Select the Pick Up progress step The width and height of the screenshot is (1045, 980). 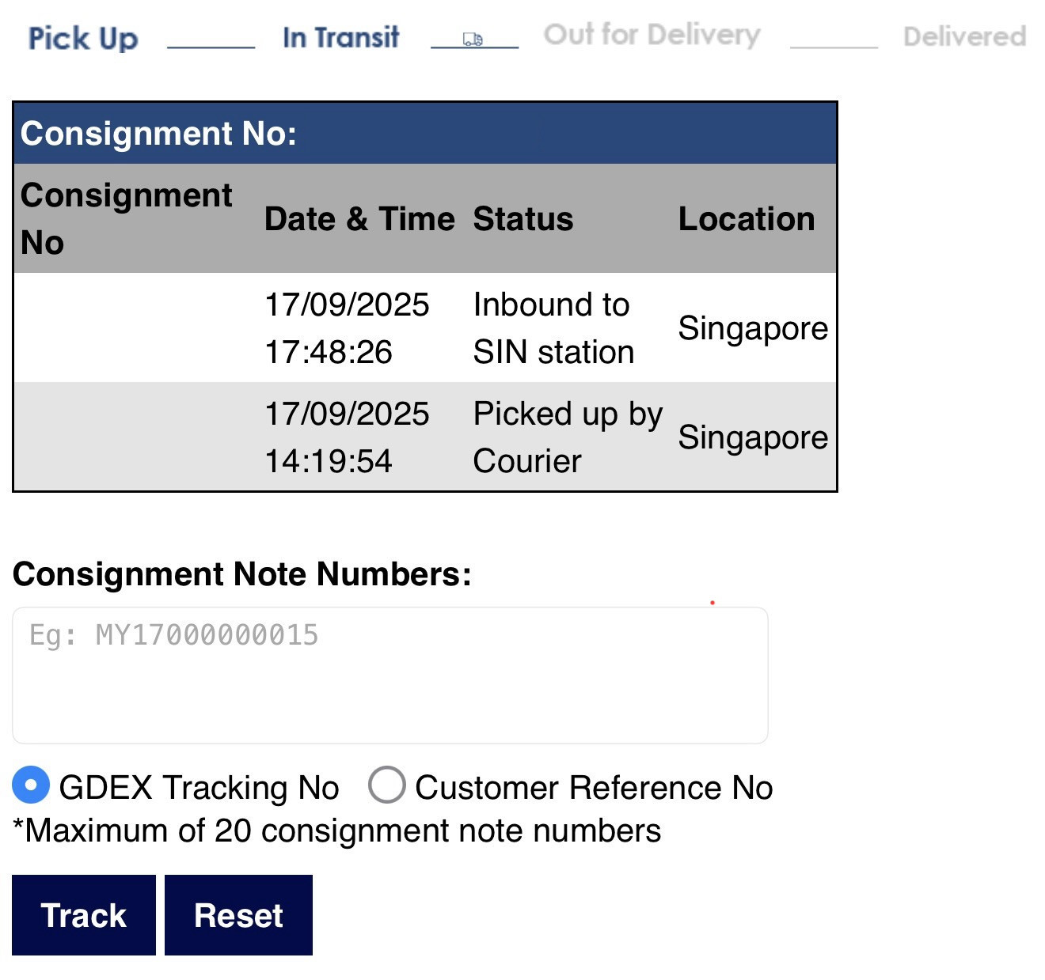click(83, 38)
